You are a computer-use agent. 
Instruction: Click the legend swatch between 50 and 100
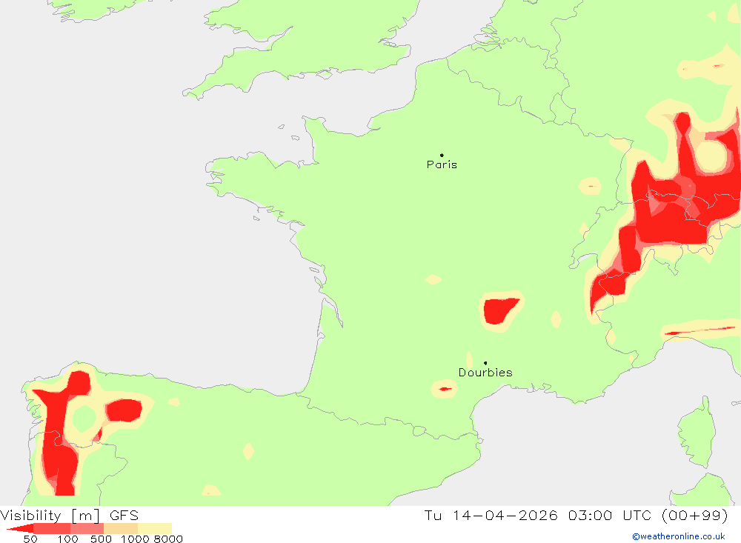[x=52, y=528]
